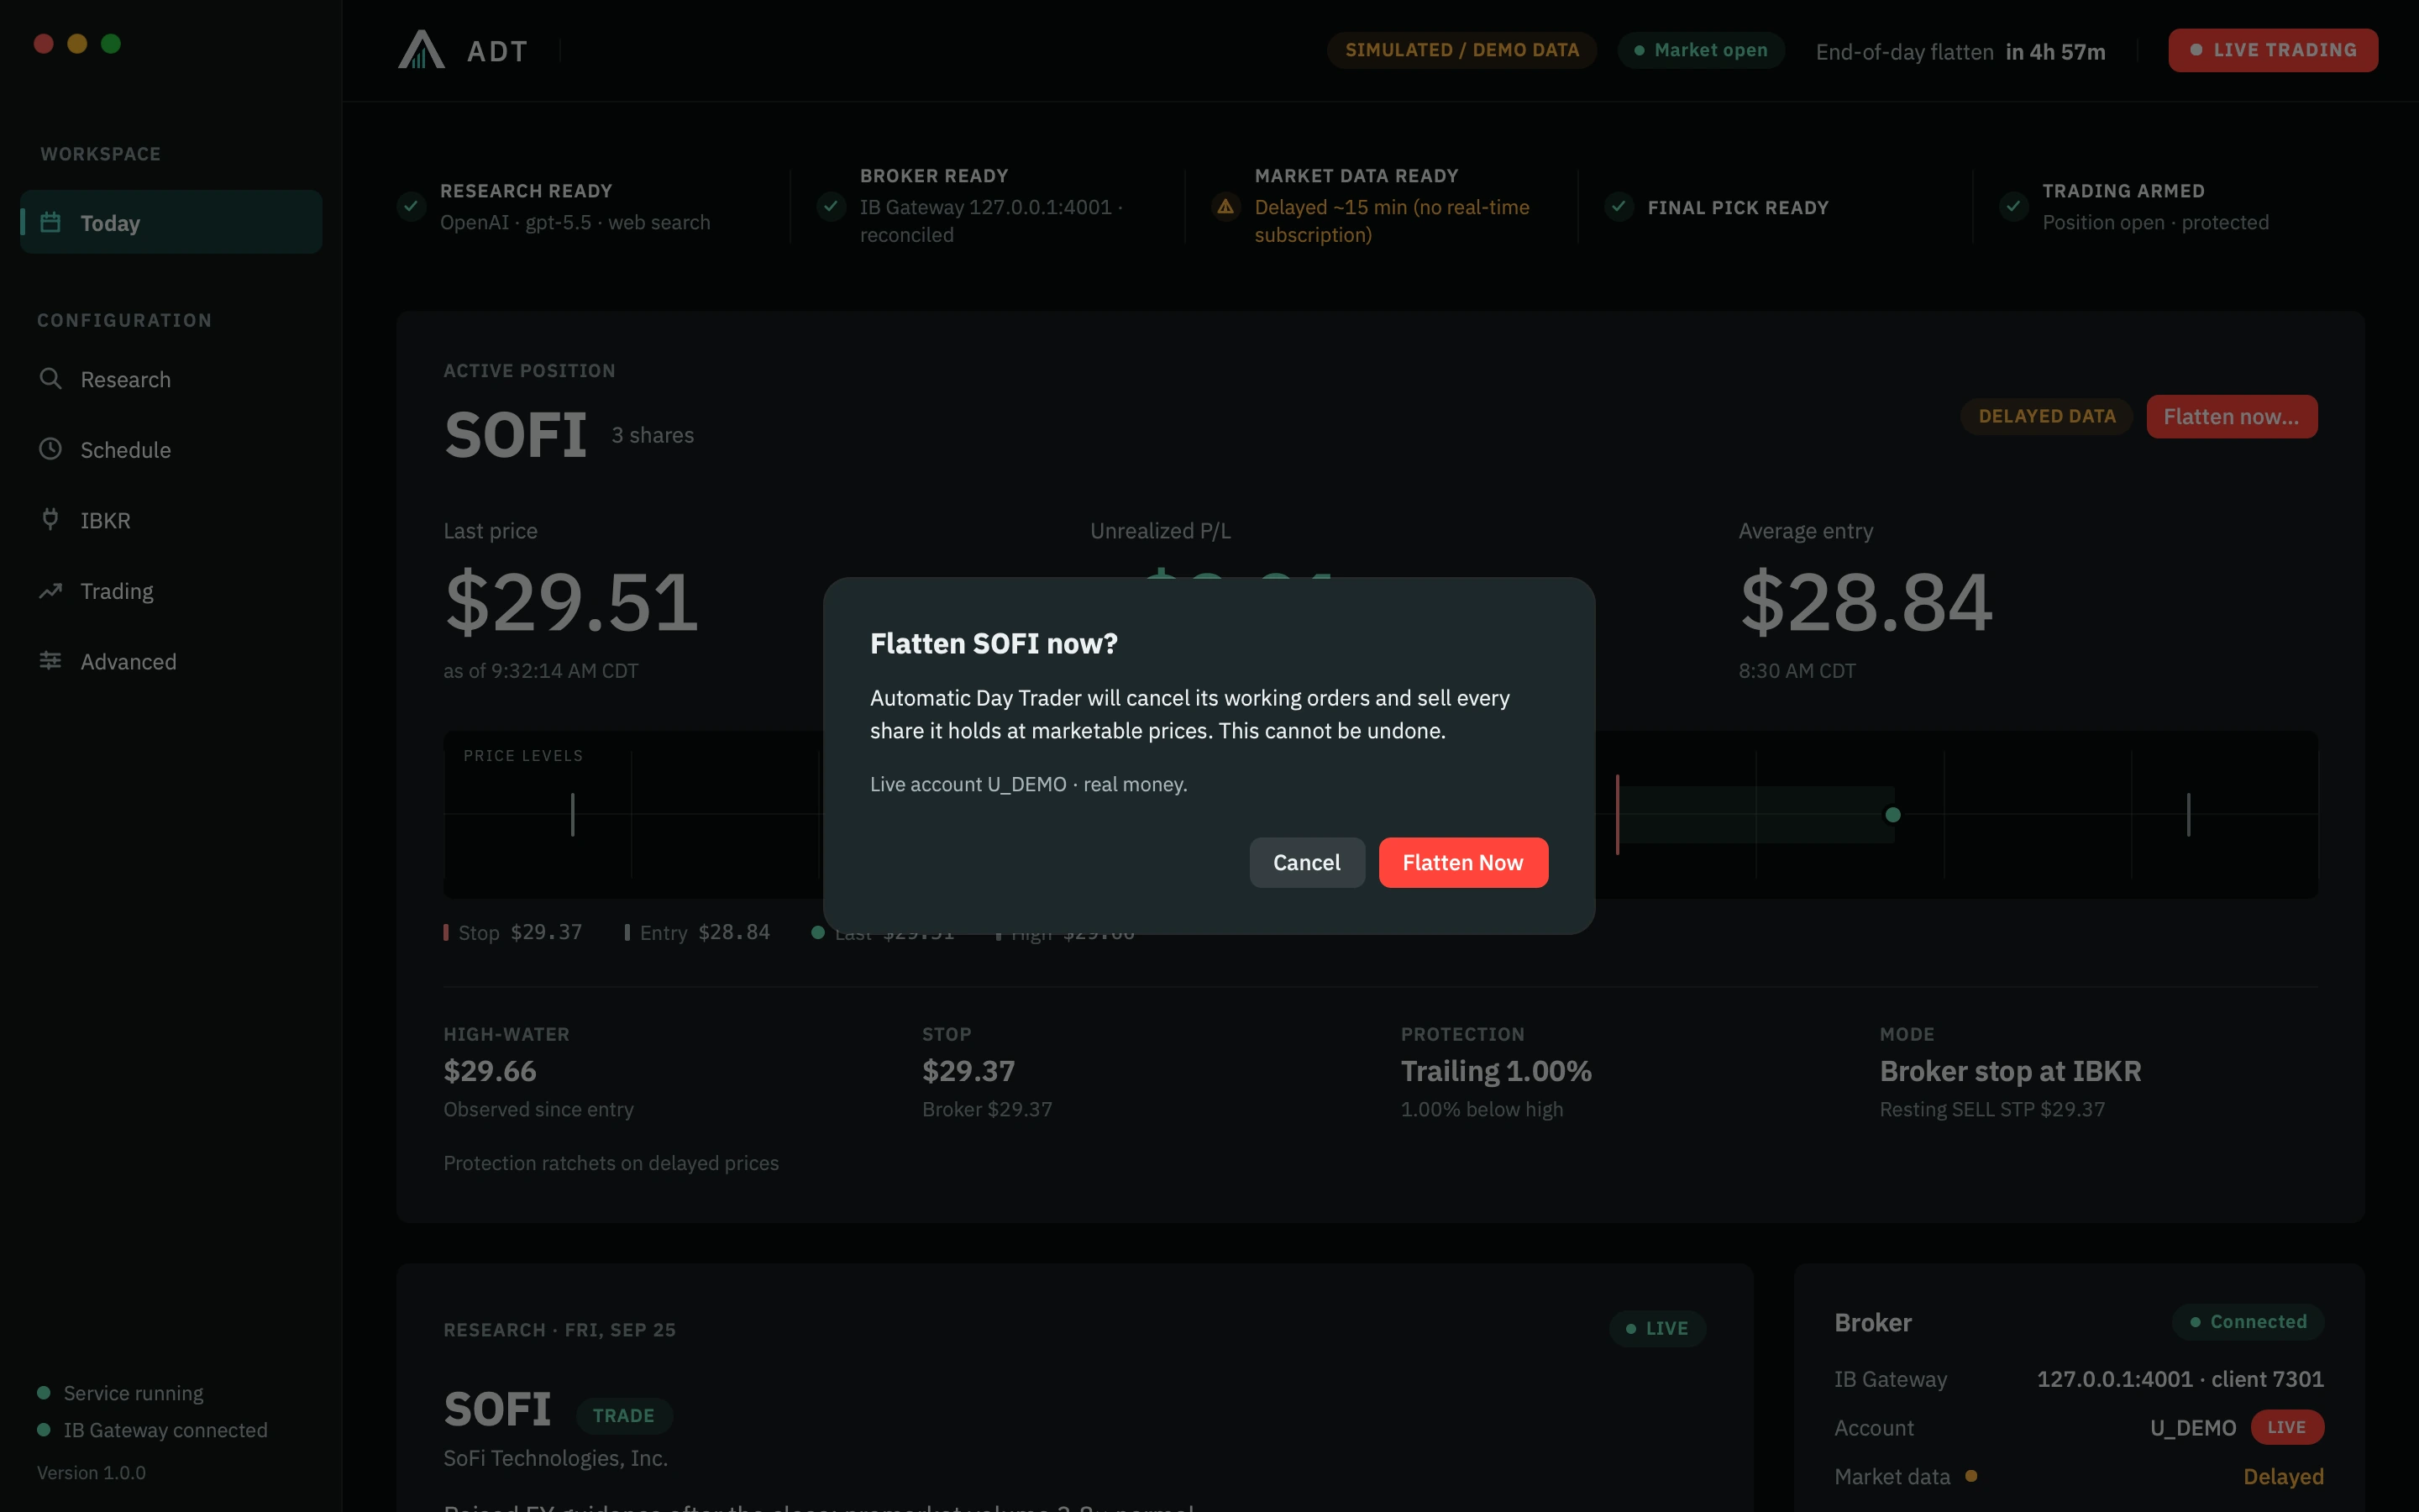Click the "Entry $28.84" legend entry
Image resolution: width=2419 pixels, height=1512 pixels.
pos(696,932)
